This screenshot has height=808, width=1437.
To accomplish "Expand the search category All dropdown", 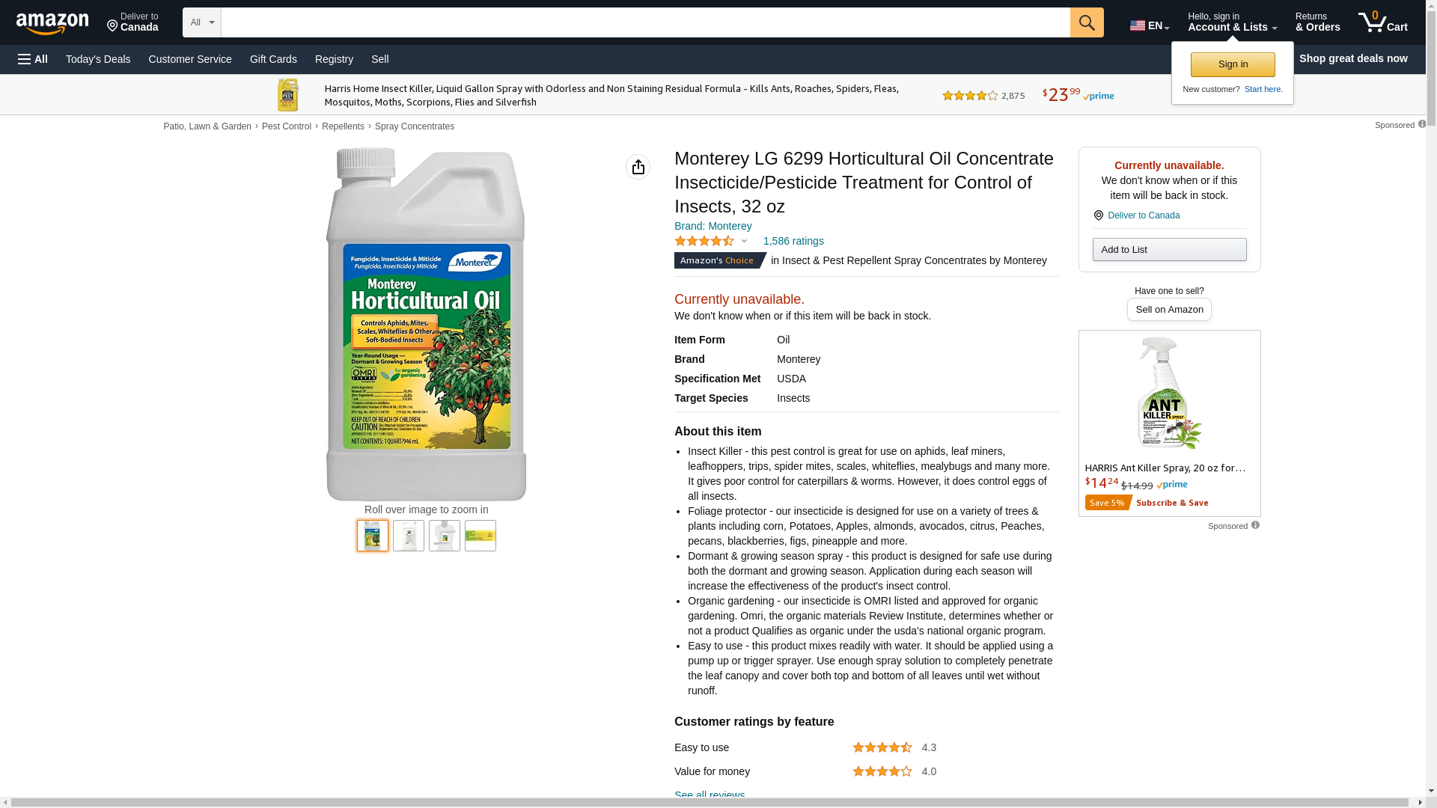I will (x=201, y=22).
